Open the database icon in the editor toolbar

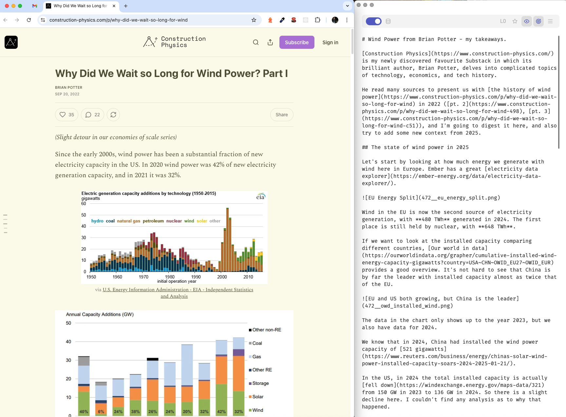point(388,21)
